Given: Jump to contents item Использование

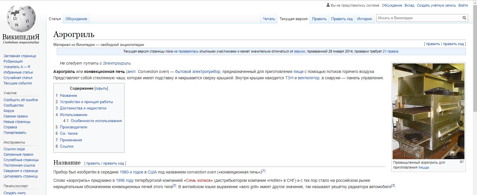Looking at the screenshot, I should tap(73, 115).
